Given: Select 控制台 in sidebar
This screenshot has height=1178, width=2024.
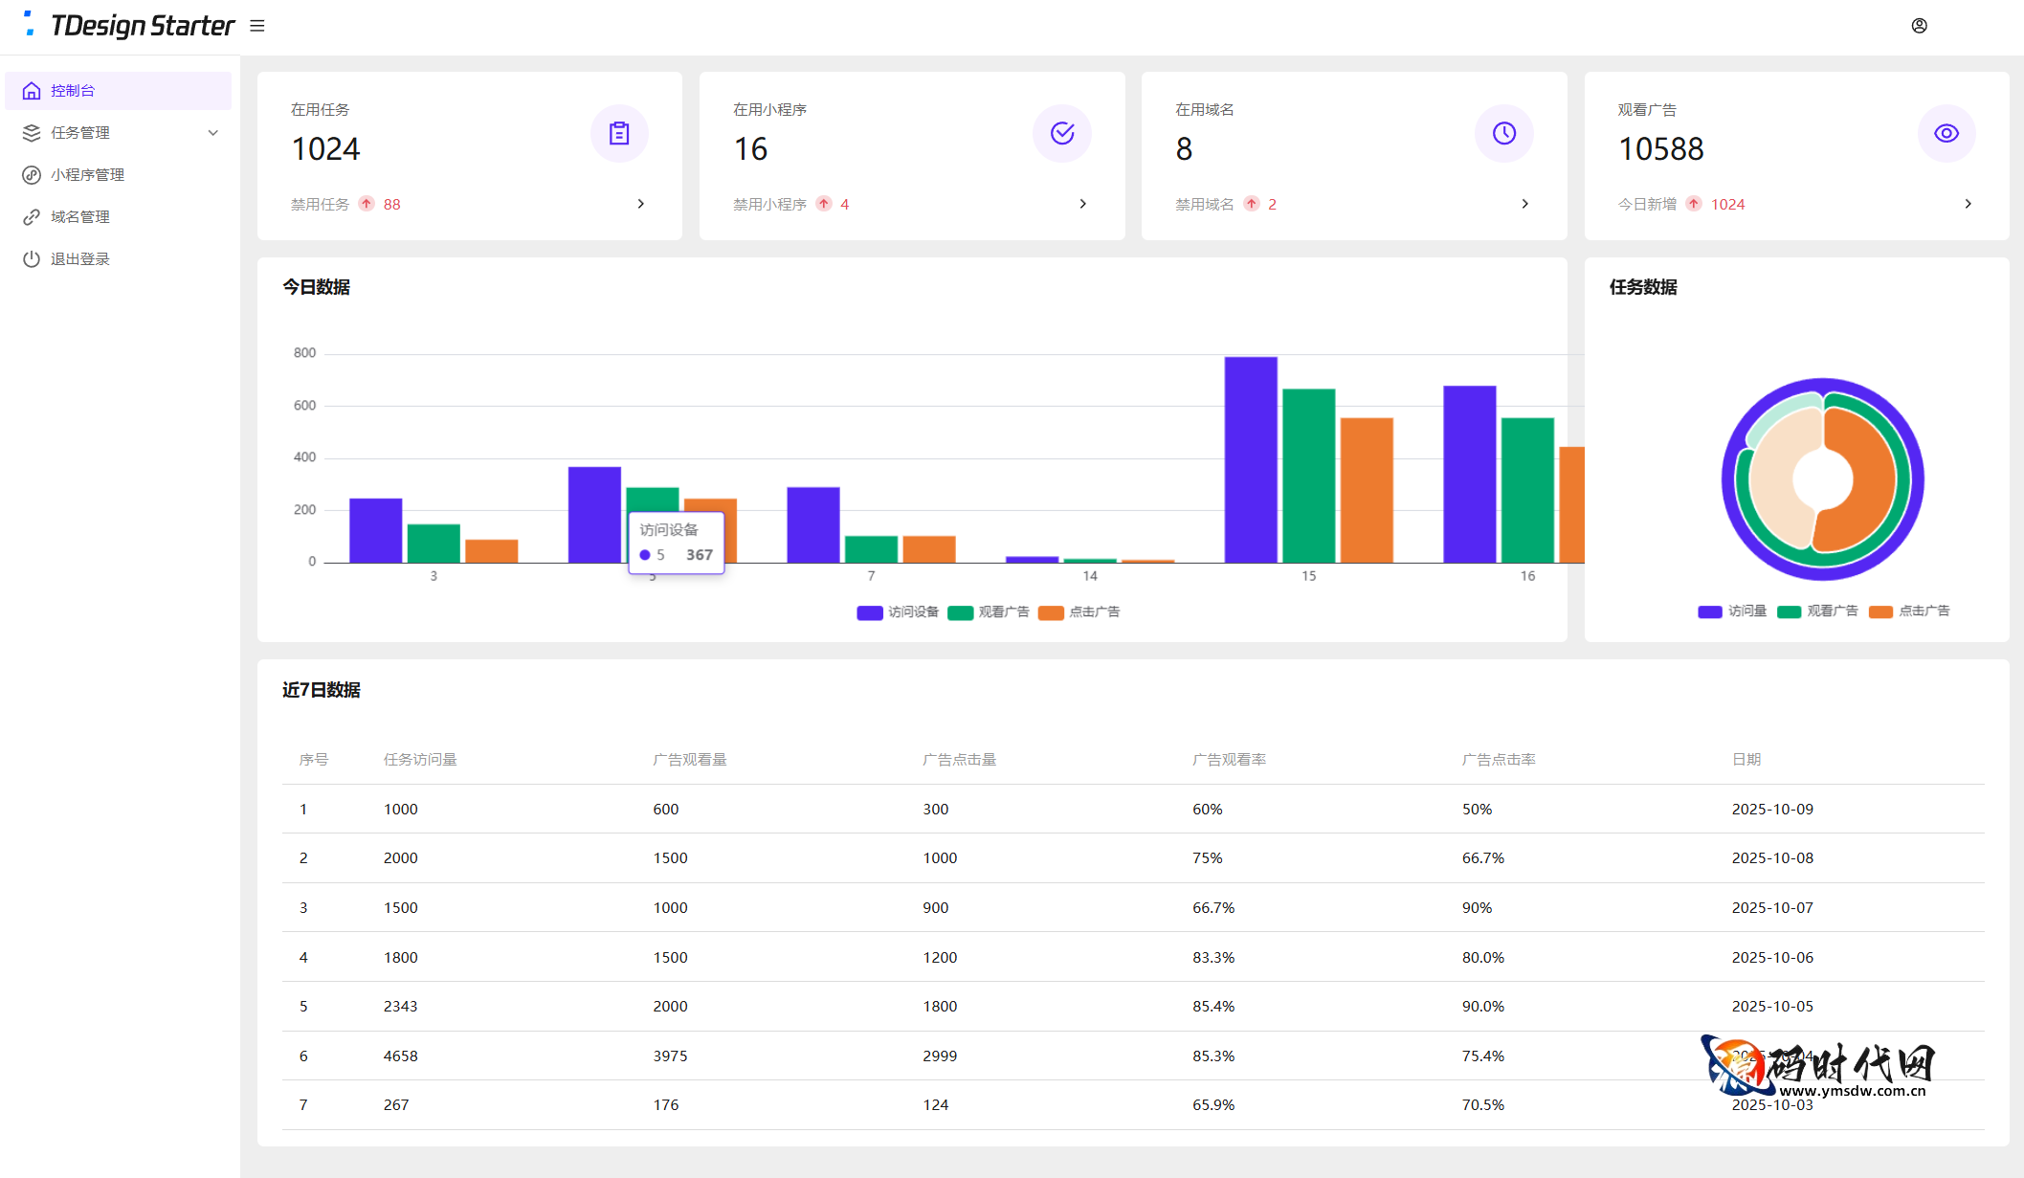Looking at the screenshot, I should (73, 91).
